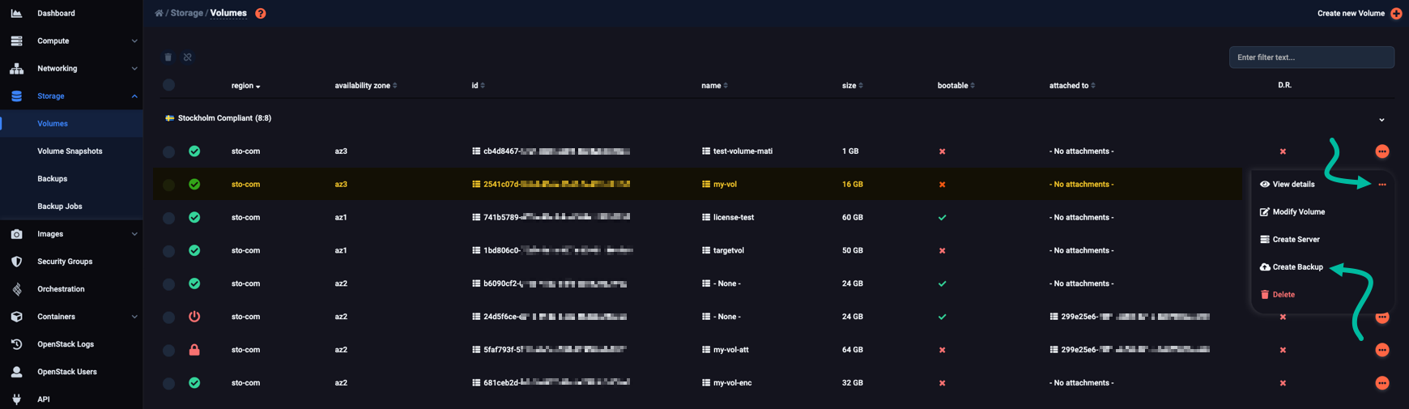Click the Compute servers icon
Viewport: 1409px width, 409px height.
(16, 40)
